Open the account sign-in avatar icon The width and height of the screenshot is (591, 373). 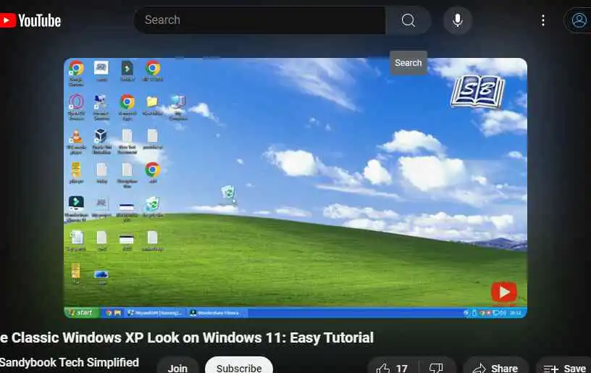pos(579,20)
